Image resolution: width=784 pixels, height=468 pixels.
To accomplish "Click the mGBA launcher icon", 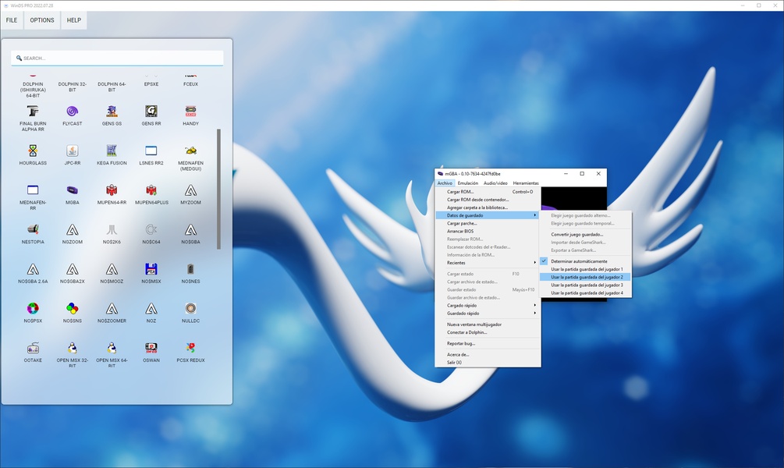I will tap(72, 190).
